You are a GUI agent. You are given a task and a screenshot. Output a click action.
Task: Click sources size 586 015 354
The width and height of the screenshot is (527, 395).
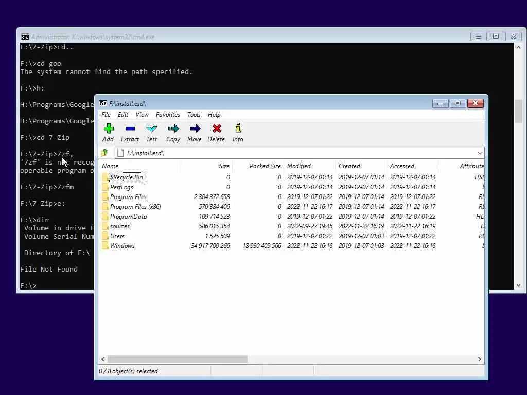point(214,226)
